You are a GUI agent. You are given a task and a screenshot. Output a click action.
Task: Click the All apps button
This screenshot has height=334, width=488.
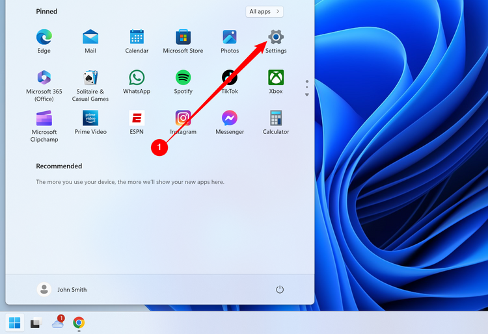tap(264, 12)
